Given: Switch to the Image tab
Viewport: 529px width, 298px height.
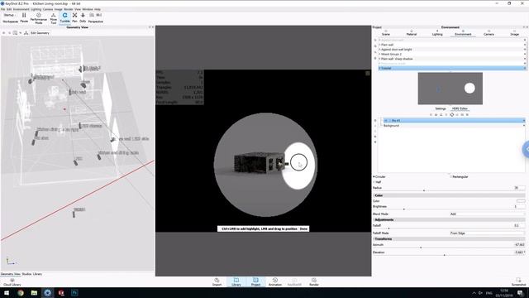Looking at the screenshot, I should coord(514,33).
